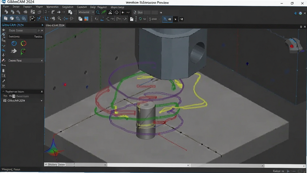Click the clock-like icon in highlighted toolbar group
The image size is (307, 173).
12,18
